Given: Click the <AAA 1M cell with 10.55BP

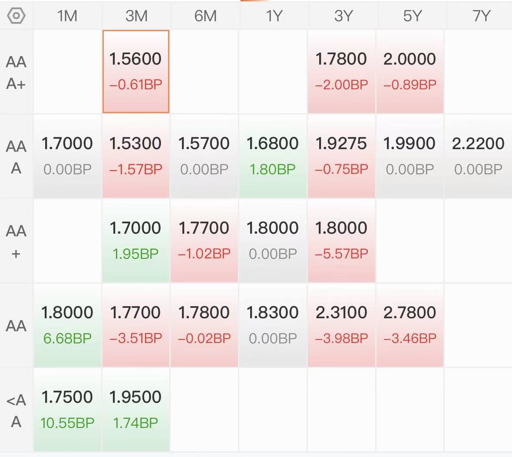Looking at the screenshot, I should point(67,409).
